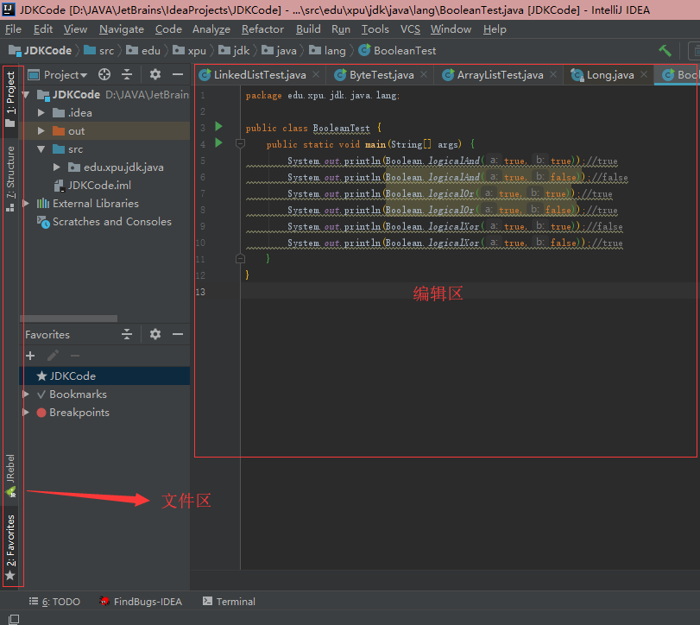Image resolution: width=700 pixels, height=625 pixels.
Task: Open the File menu
Action: click(14, 29)
